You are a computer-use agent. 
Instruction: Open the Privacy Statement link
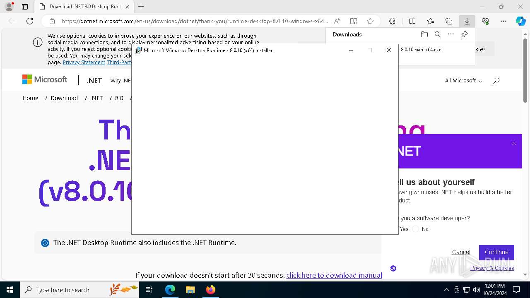[84, 62]
